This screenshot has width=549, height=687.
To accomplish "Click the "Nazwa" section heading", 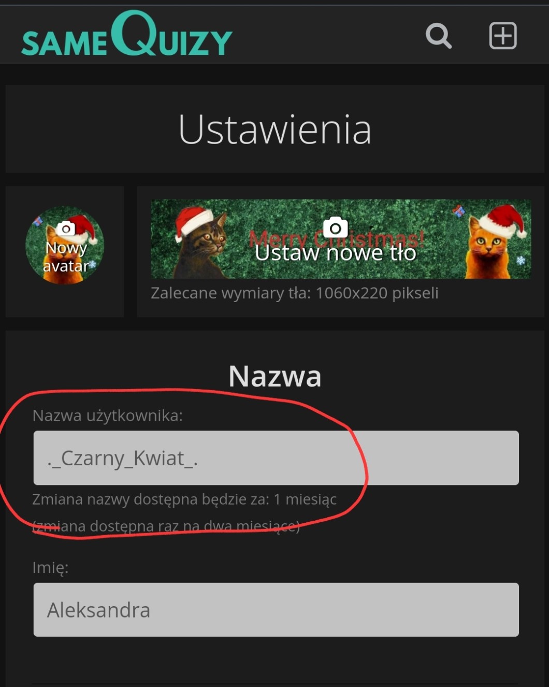I will 275,376.
